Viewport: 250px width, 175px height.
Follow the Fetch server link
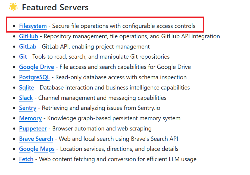click(x=26, y=159)
